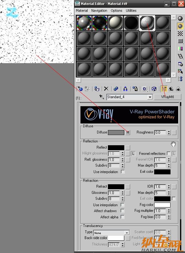Screen dimensions: 185x253
Task: Click the Sample UV Tiling icon
Action: (180, 41)
